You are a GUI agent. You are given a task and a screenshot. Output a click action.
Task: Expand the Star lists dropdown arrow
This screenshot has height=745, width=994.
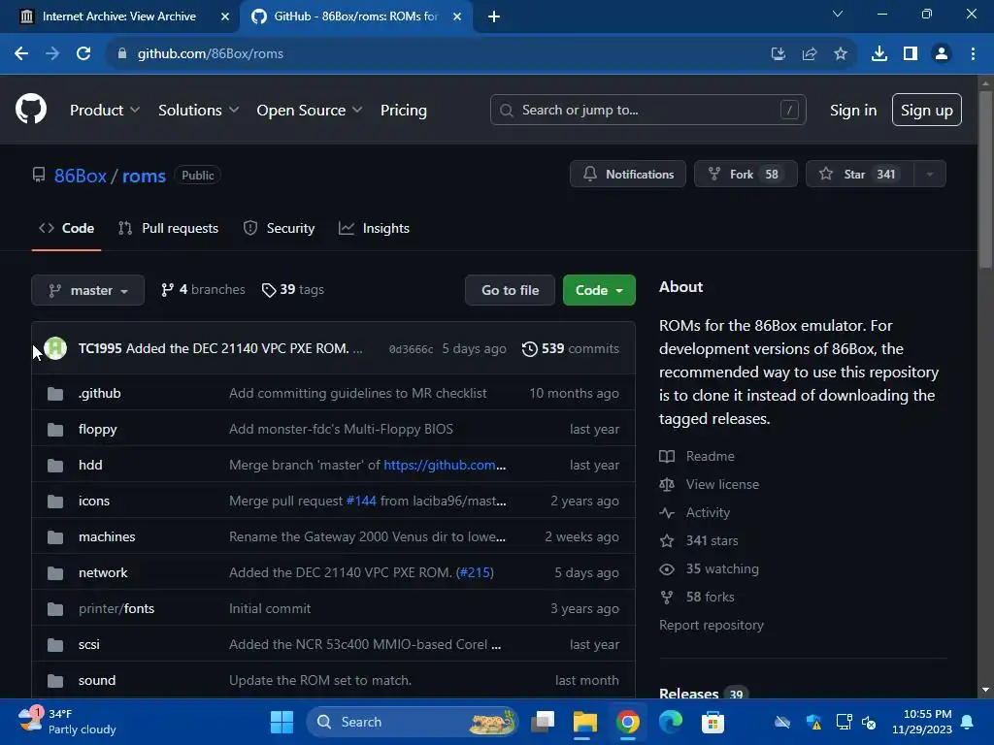point(929,175)
